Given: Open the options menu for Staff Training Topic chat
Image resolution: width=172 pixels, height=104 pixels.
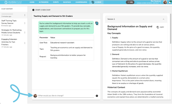Looking at the screenshot, I should [25, 23].
